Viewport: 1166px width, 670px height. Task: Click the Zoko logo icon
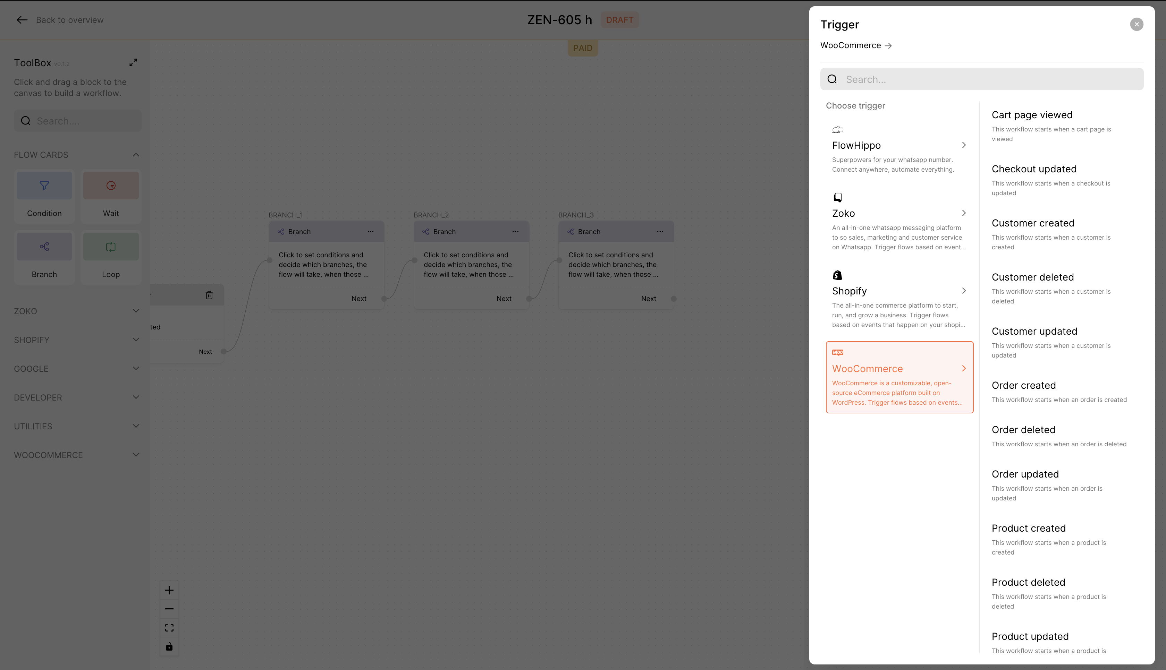[837, 197]
